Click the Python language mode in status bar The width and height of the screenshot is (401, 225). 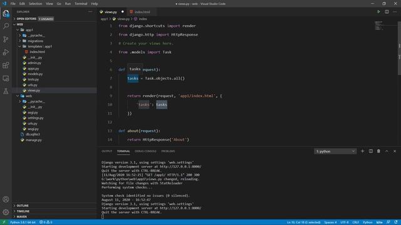point(368,222)
